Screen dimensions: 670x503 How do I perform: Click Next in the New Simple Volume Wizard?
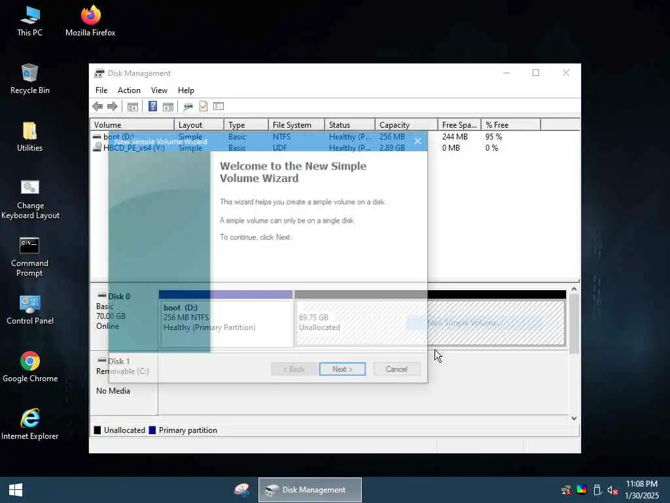[x=342, y=369]
